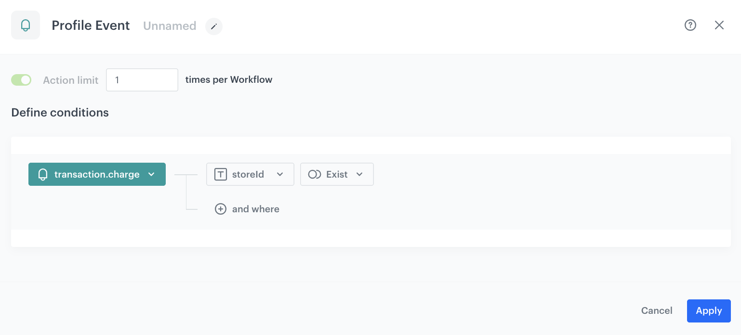Image resolution: width=741 pixels, height=335 pixels.
Task: Cancel the Profile Event configuration
Action: (657, 310)
